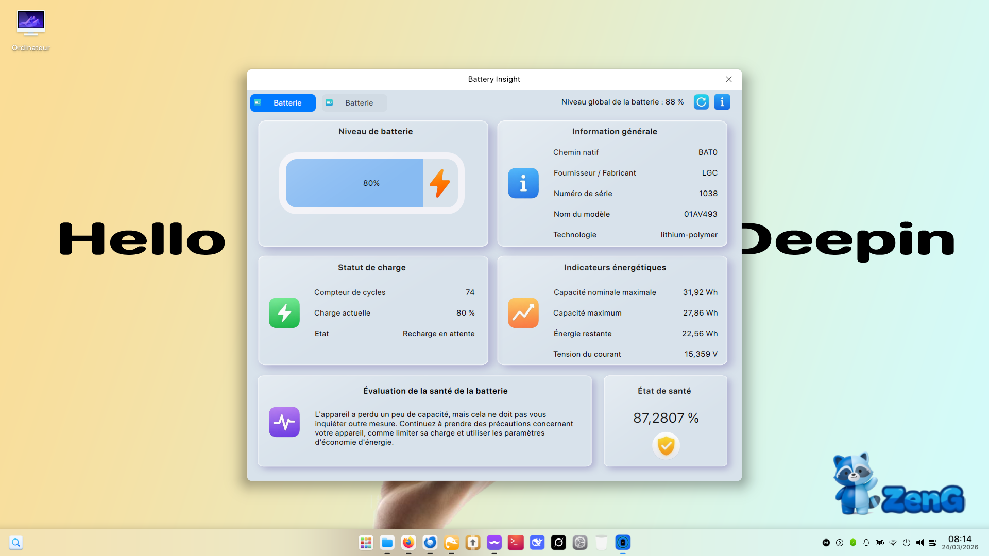Select the first Batterie tab

pos(283,103)
